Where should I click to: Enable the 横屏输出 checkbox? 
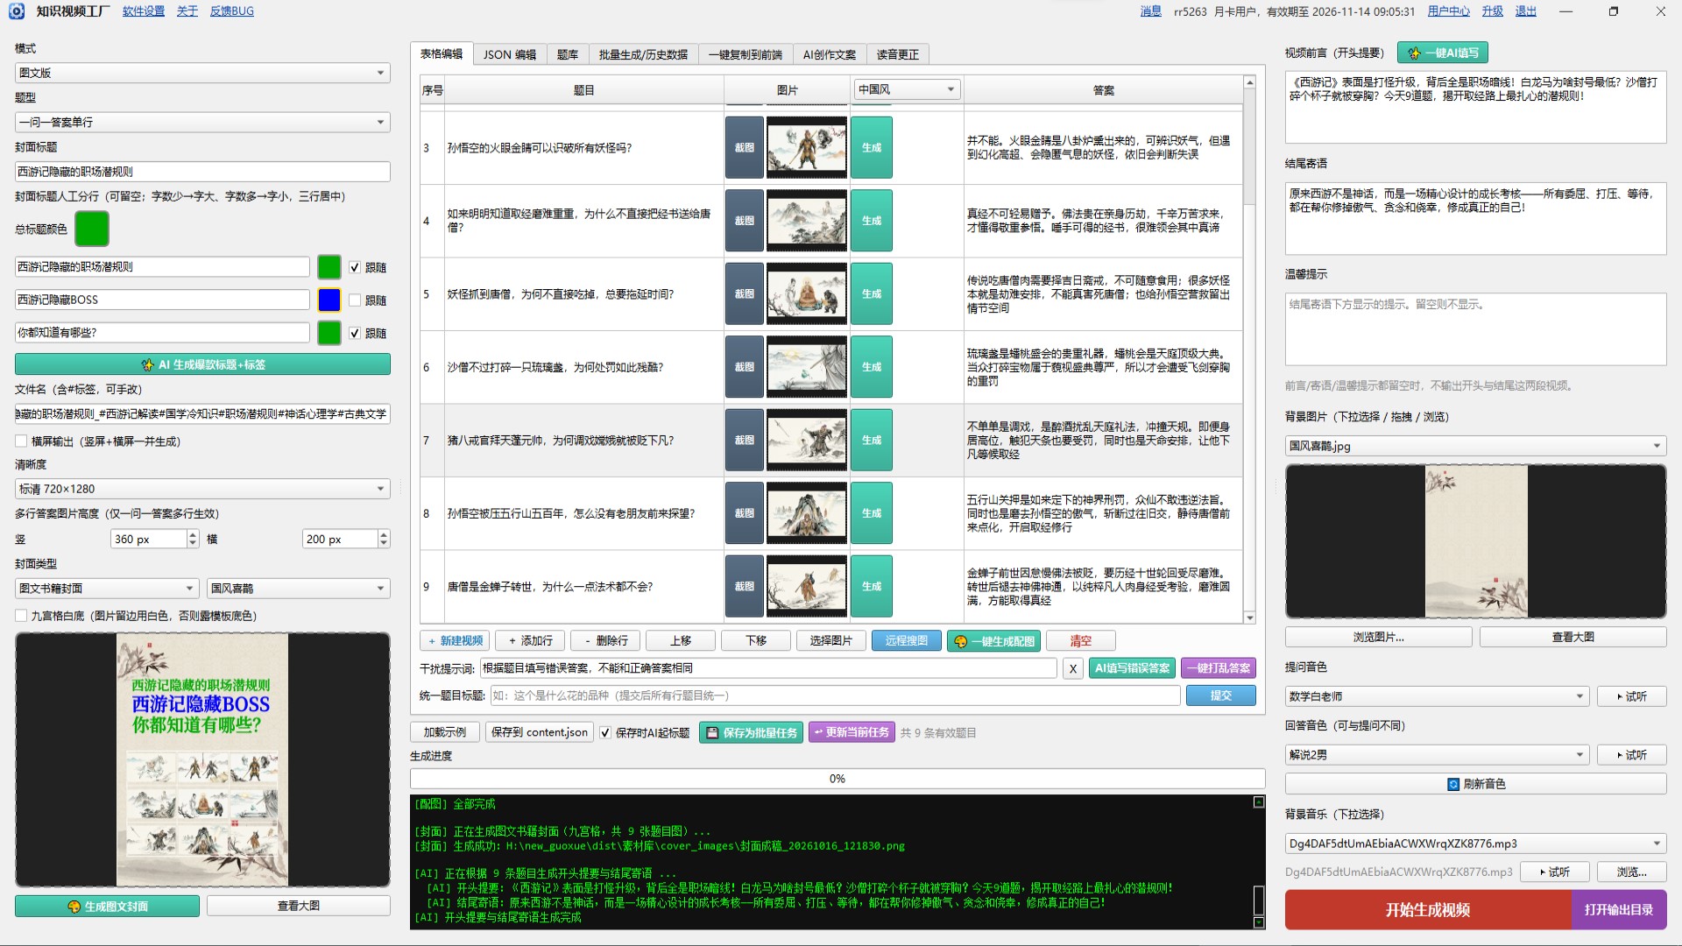tap(21, 441)
